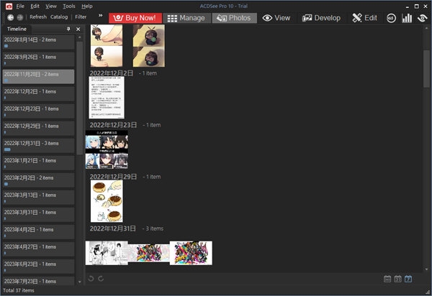This screenshot has height=296, width=432.
Task: Select the black-hooded chibi figure thumbnail
Action: (x=149, y=46)
